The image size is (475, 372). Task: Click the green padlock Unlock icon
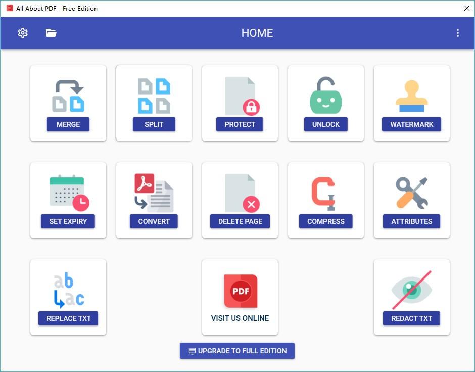[326, 96]
